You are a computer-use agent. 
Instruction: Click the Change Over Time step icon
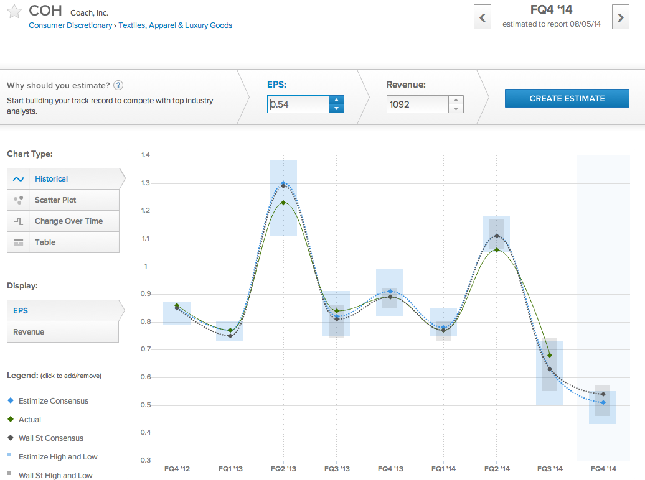click(x=18, y=221)
